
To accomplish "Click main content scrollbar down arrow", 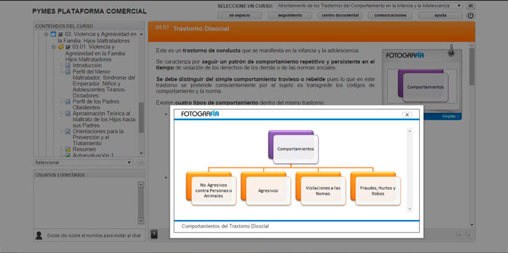I will point(471,224).
